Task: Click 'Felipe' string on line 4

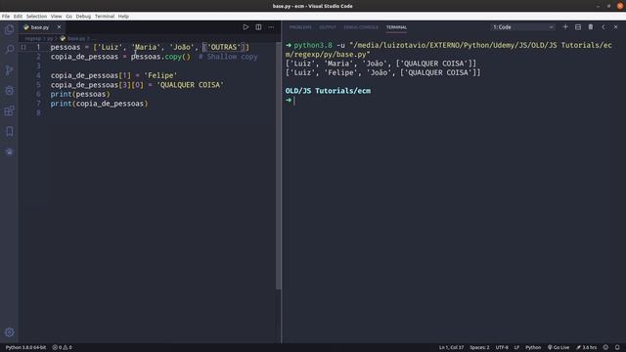Action: point(160,75)
